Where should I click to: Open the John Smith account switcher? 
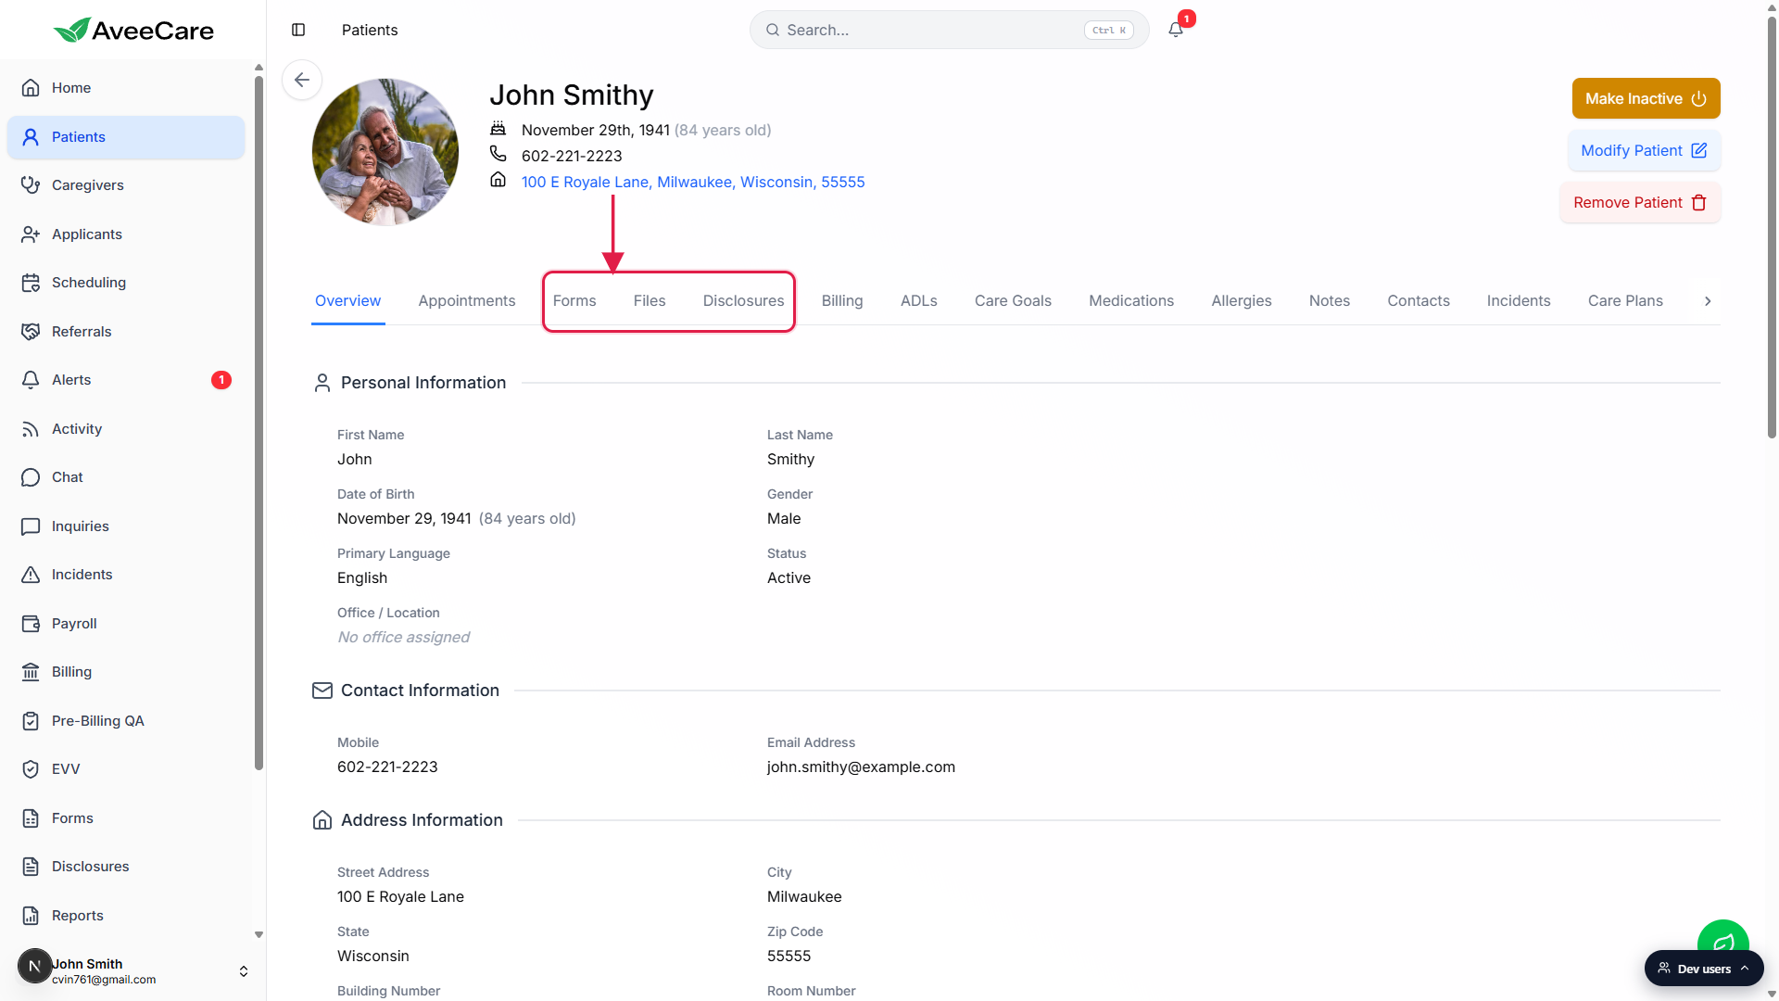pyautogui.click(x=132, y=970)
